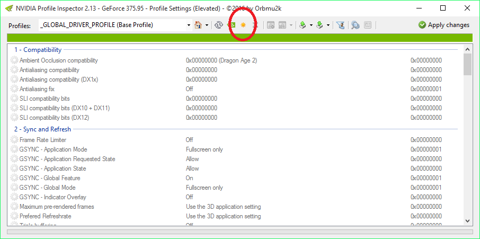Go to the base profile home icon
Viewport: 480px width, 239px height.
(x=198, y=25)
